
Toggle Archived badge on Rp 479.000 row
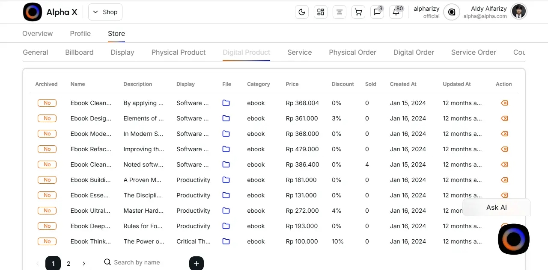coord(47,149)
